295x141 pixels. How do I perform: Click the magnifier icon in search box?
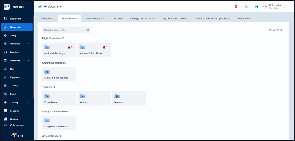coord(88,30)
